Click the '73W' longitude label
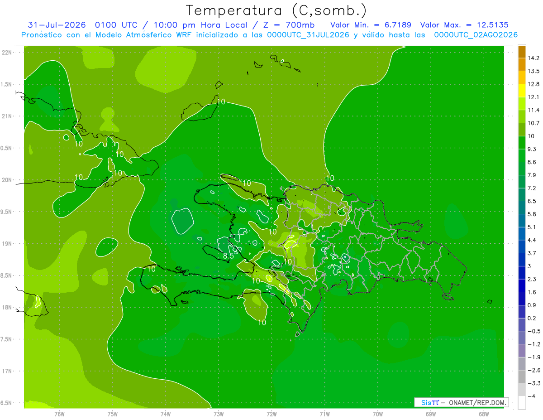543x420 pixels. 219,414
